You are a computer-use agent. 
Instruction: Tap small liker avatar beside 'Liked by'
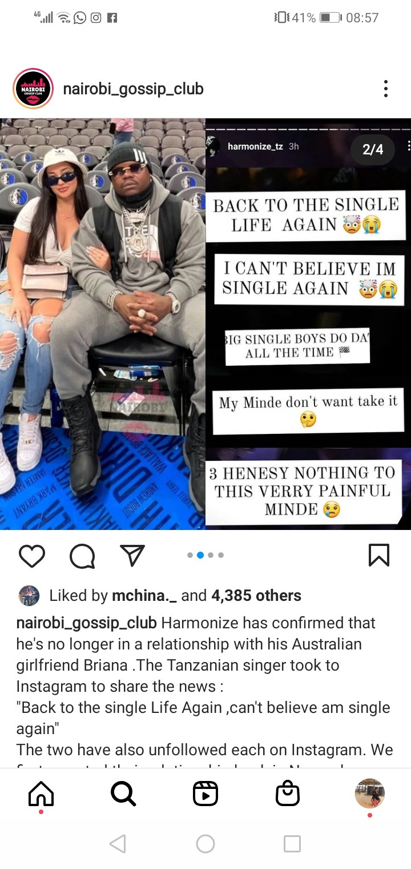tap(29, 596)
